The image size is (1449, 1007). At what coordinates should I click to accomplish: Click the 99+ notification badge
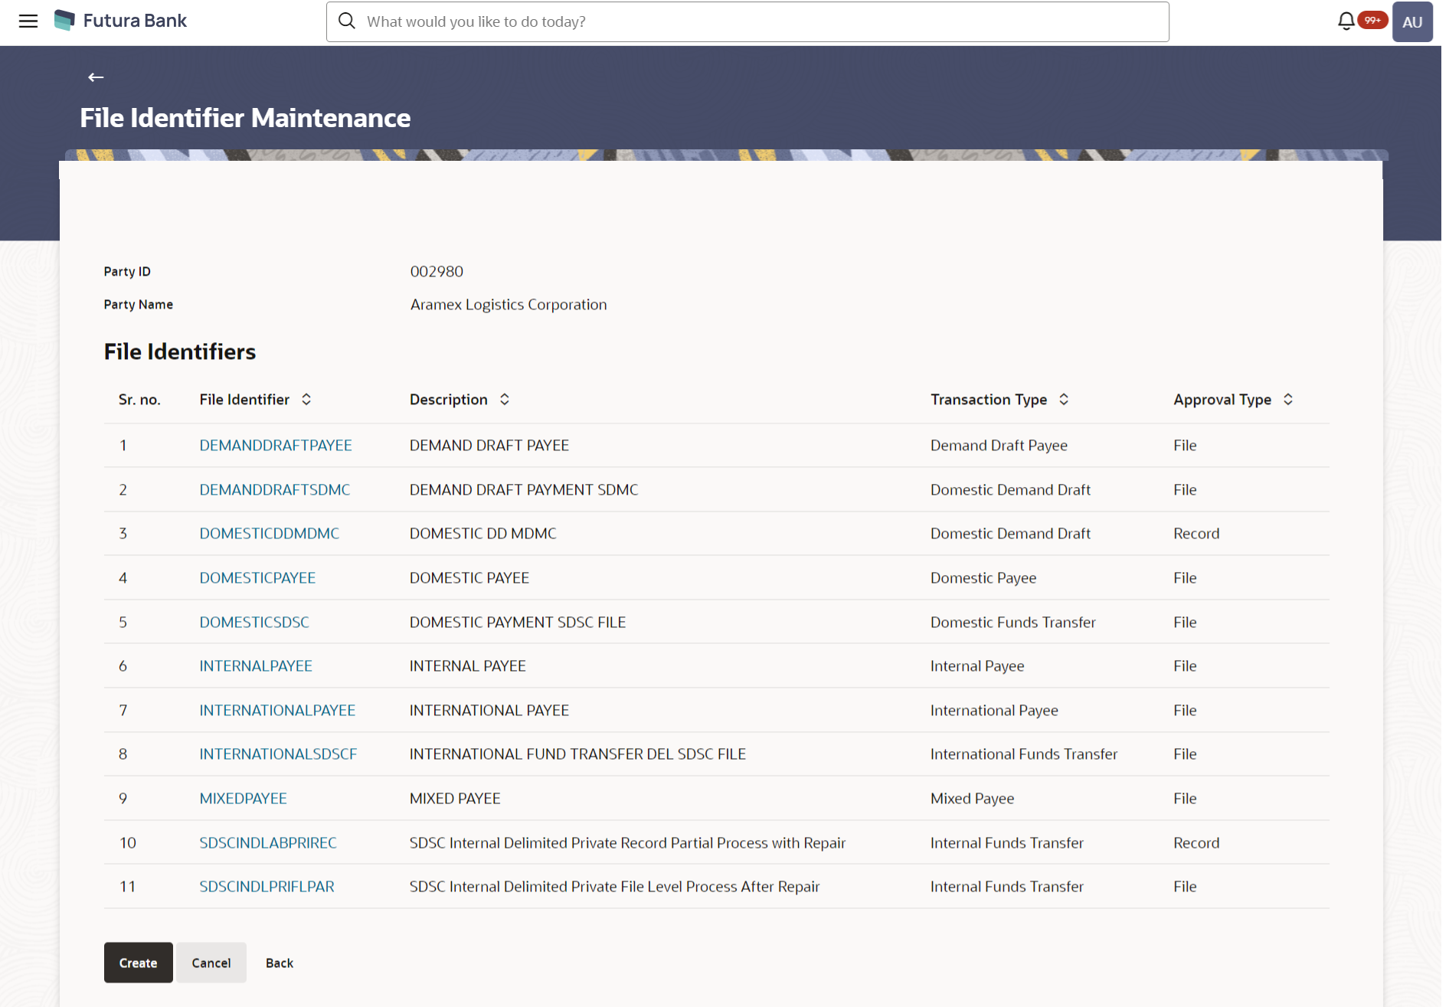click(1372, 20)
